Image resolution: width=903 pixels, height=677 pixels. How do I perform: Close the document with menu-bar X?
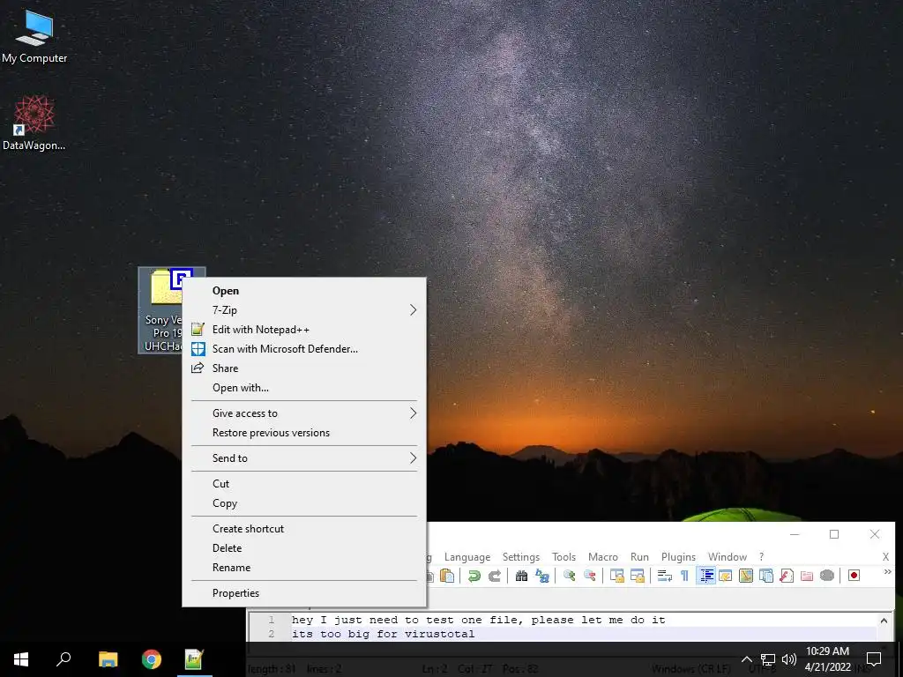pos(885,557)
